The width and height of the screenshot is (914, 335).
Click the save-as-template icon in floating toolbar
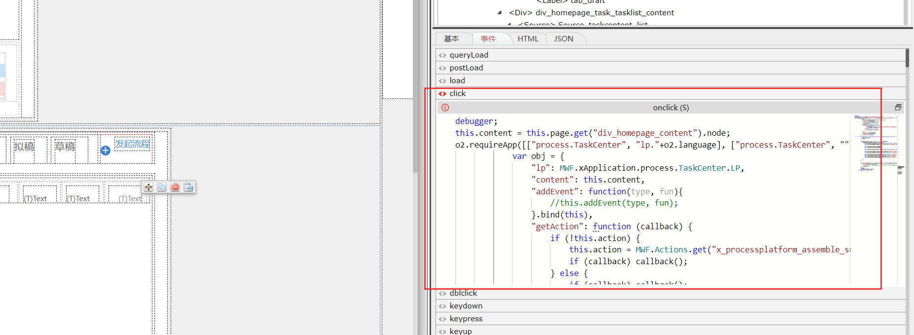pyautogui.click(x=188, y=187)
